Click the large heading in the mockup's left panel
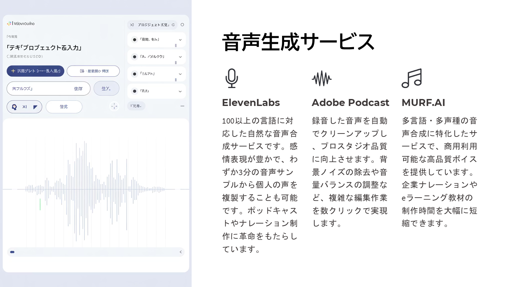This screenshot has height=287, width=511. pos(44,48)
